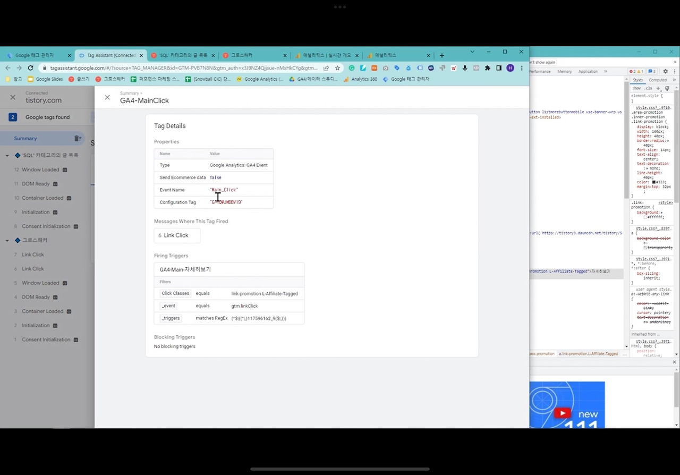The width and height of the screenshot is (680, 475).
Task: Show DevTools error and warning counts
Action: click(636, 71)
